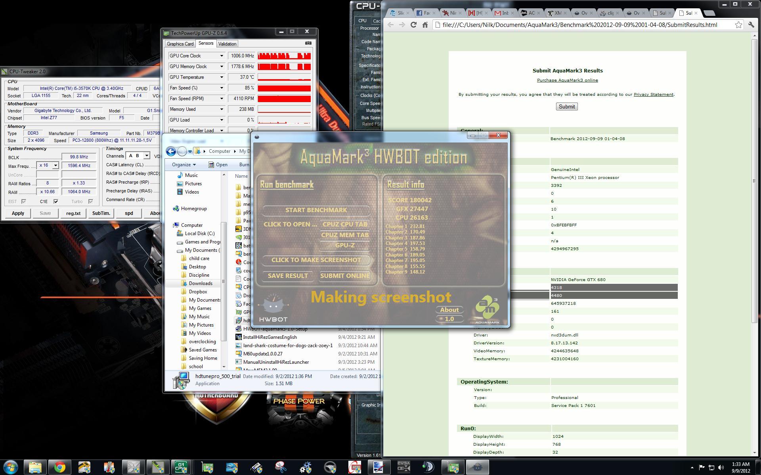Open the Channels A B dropdown
Screen dimensions: 761x475
147,156
